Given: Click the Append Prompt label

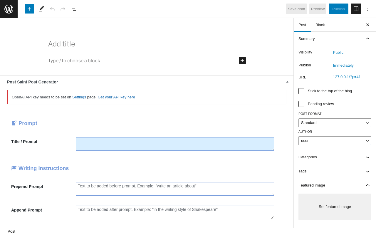Looking at the screenshot, I should click(26, 210).
